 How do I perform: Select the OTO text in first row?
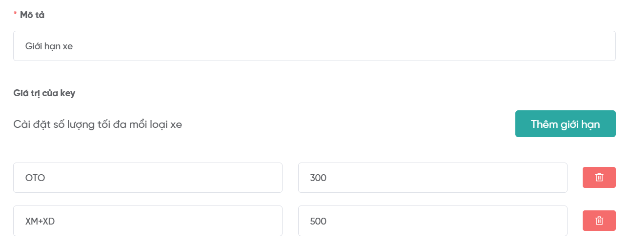(x=35, y=178)
